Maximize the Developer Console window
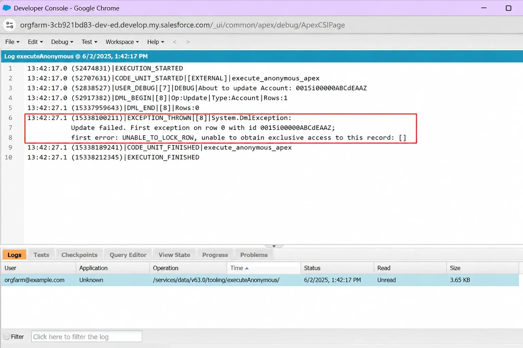This screenshot has width=523, height=348. pos(508,8)
